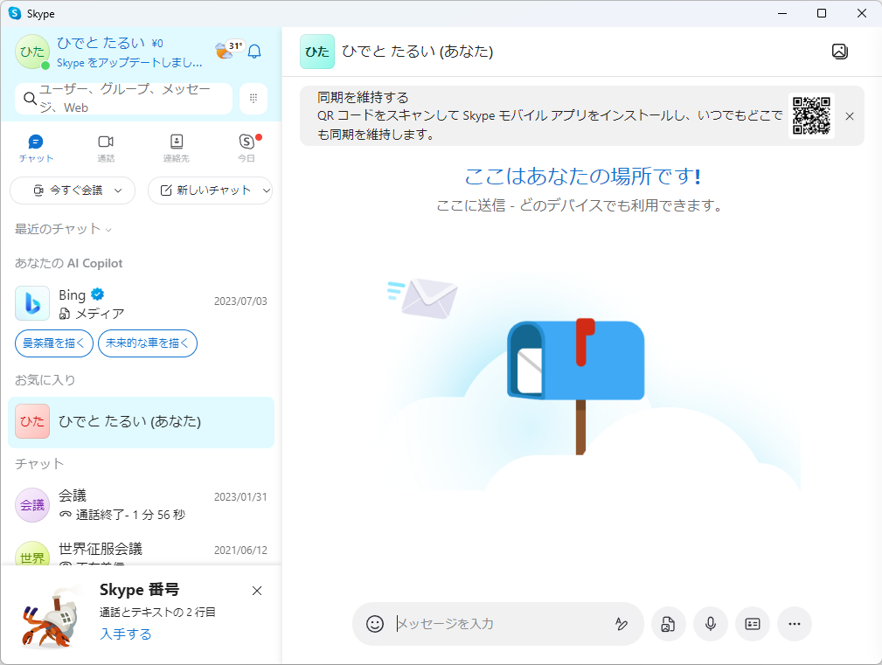Scan the QR code thumbnail in the banner

811,114
